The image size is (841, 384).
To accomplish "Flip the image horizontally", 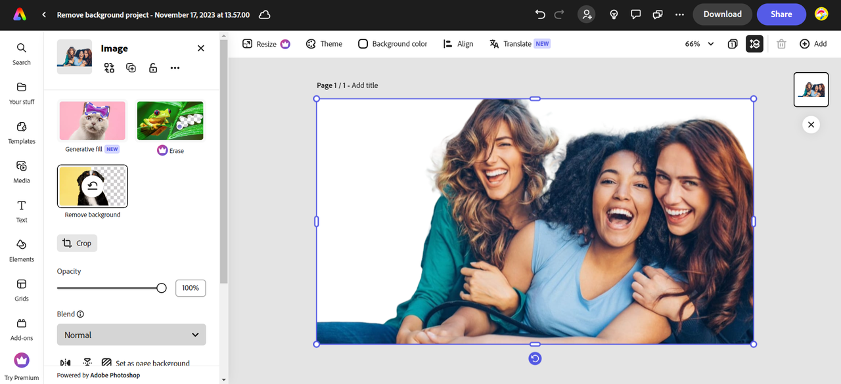I will [65, 362].
